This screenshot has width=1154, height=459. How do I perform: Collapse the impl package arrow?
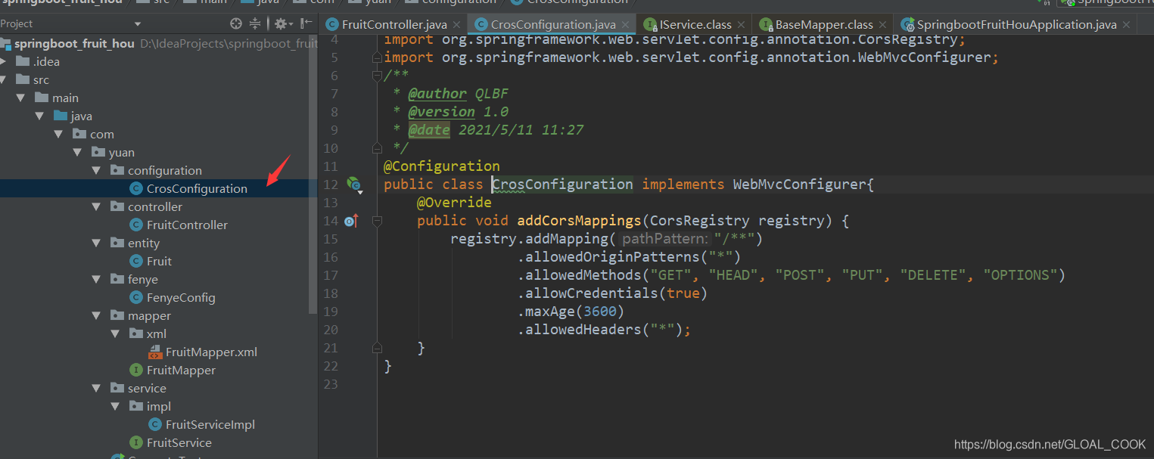[115, 406]
